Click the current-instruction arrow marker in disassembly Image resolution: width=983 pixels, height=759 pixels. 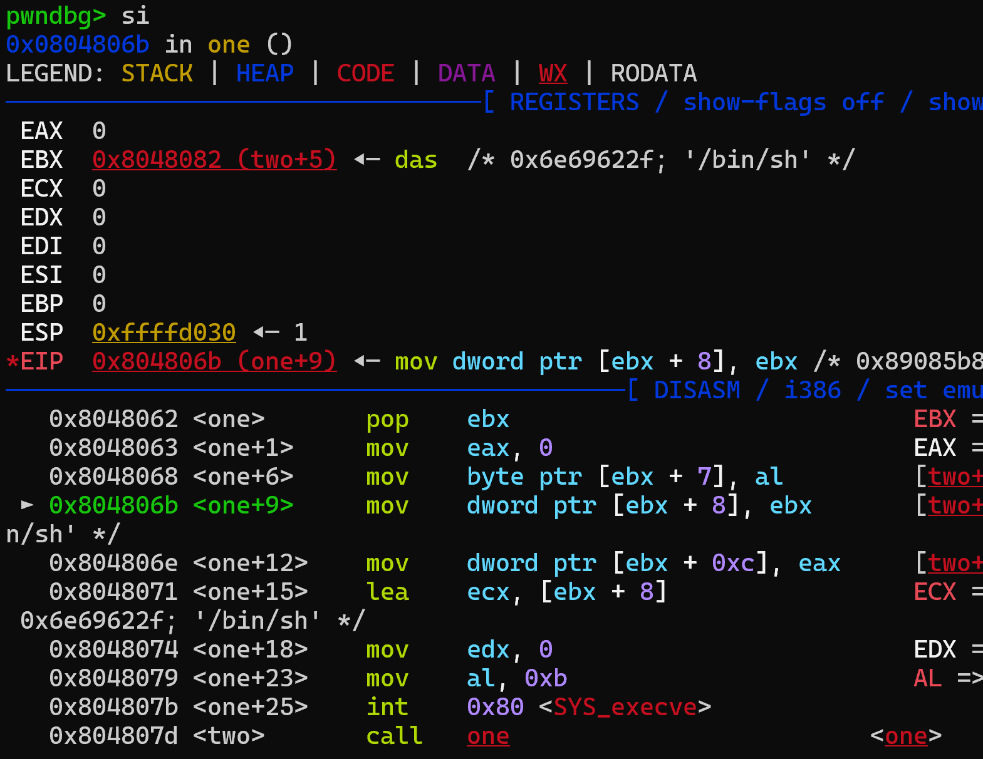click(27, 505)
